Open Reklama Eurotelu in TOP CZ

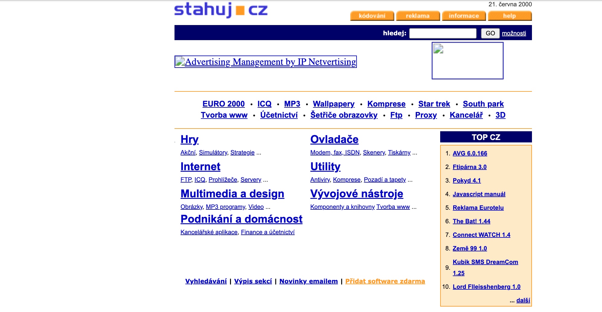click(478, 208)
